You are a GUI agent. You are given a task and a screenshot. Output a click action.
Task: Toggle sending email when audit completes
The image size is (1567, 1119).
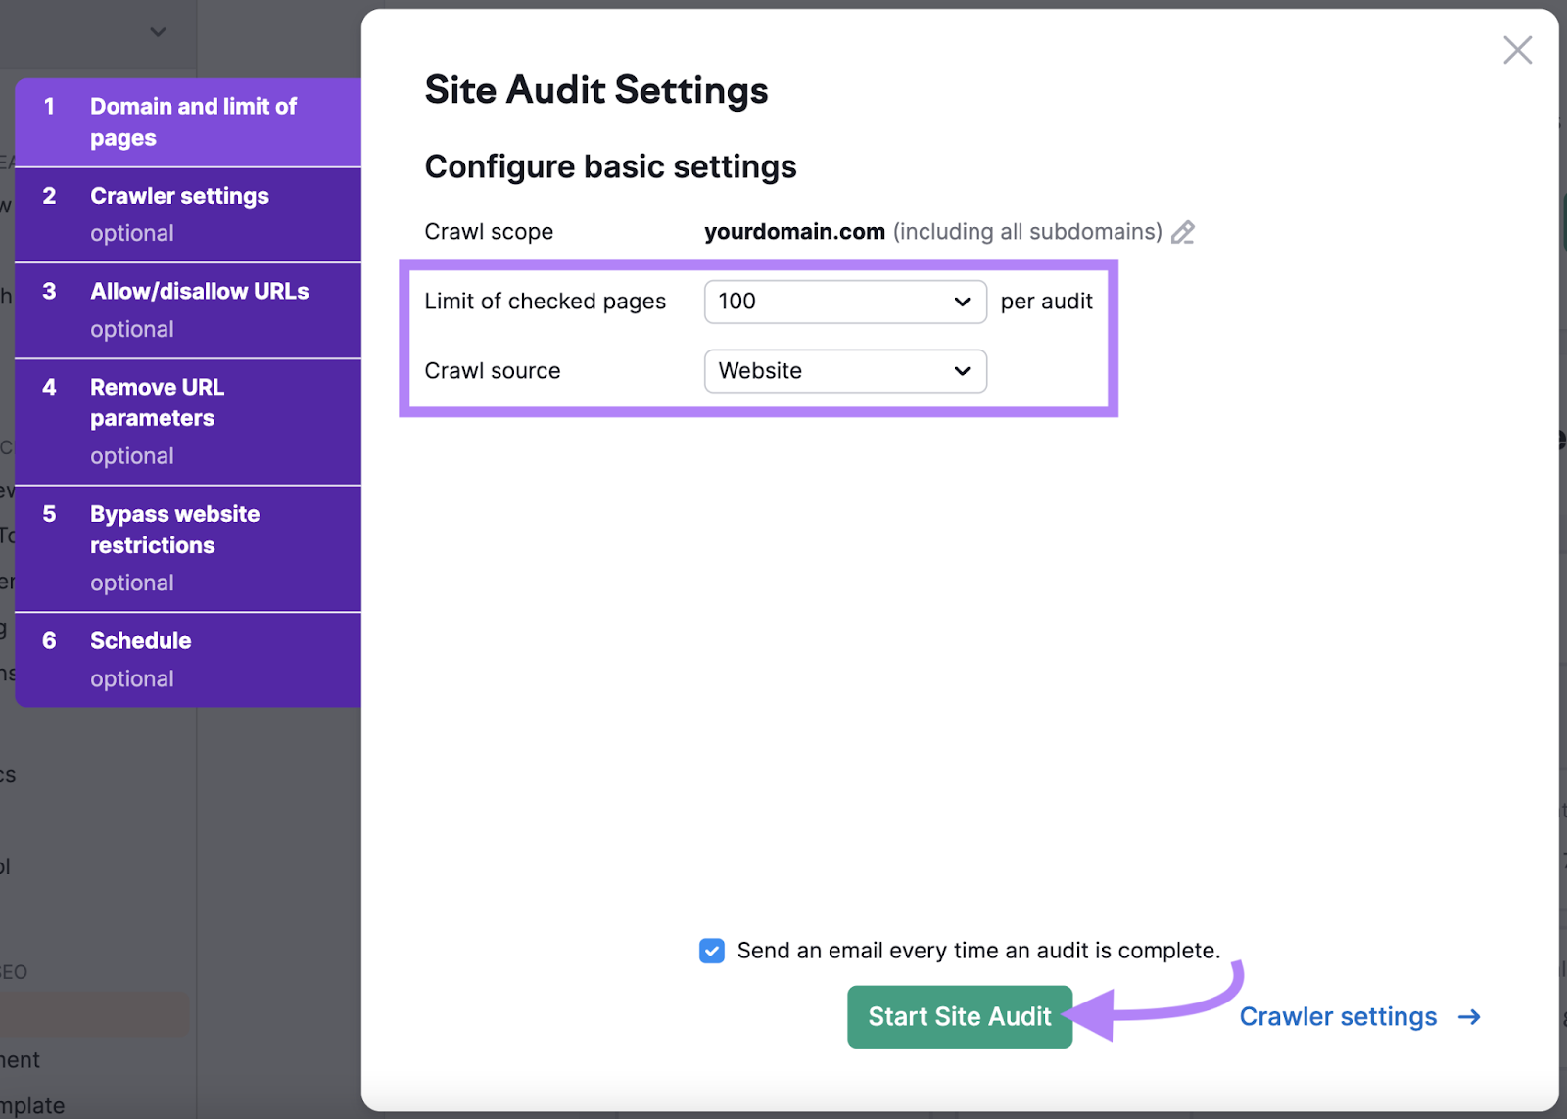pos(712,950)
